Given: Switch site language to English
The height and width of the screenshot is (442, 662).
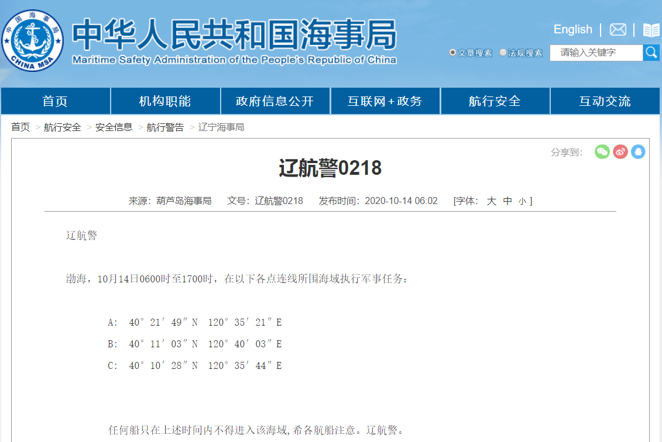Looking at the screenshot, I should click(572, 29).
